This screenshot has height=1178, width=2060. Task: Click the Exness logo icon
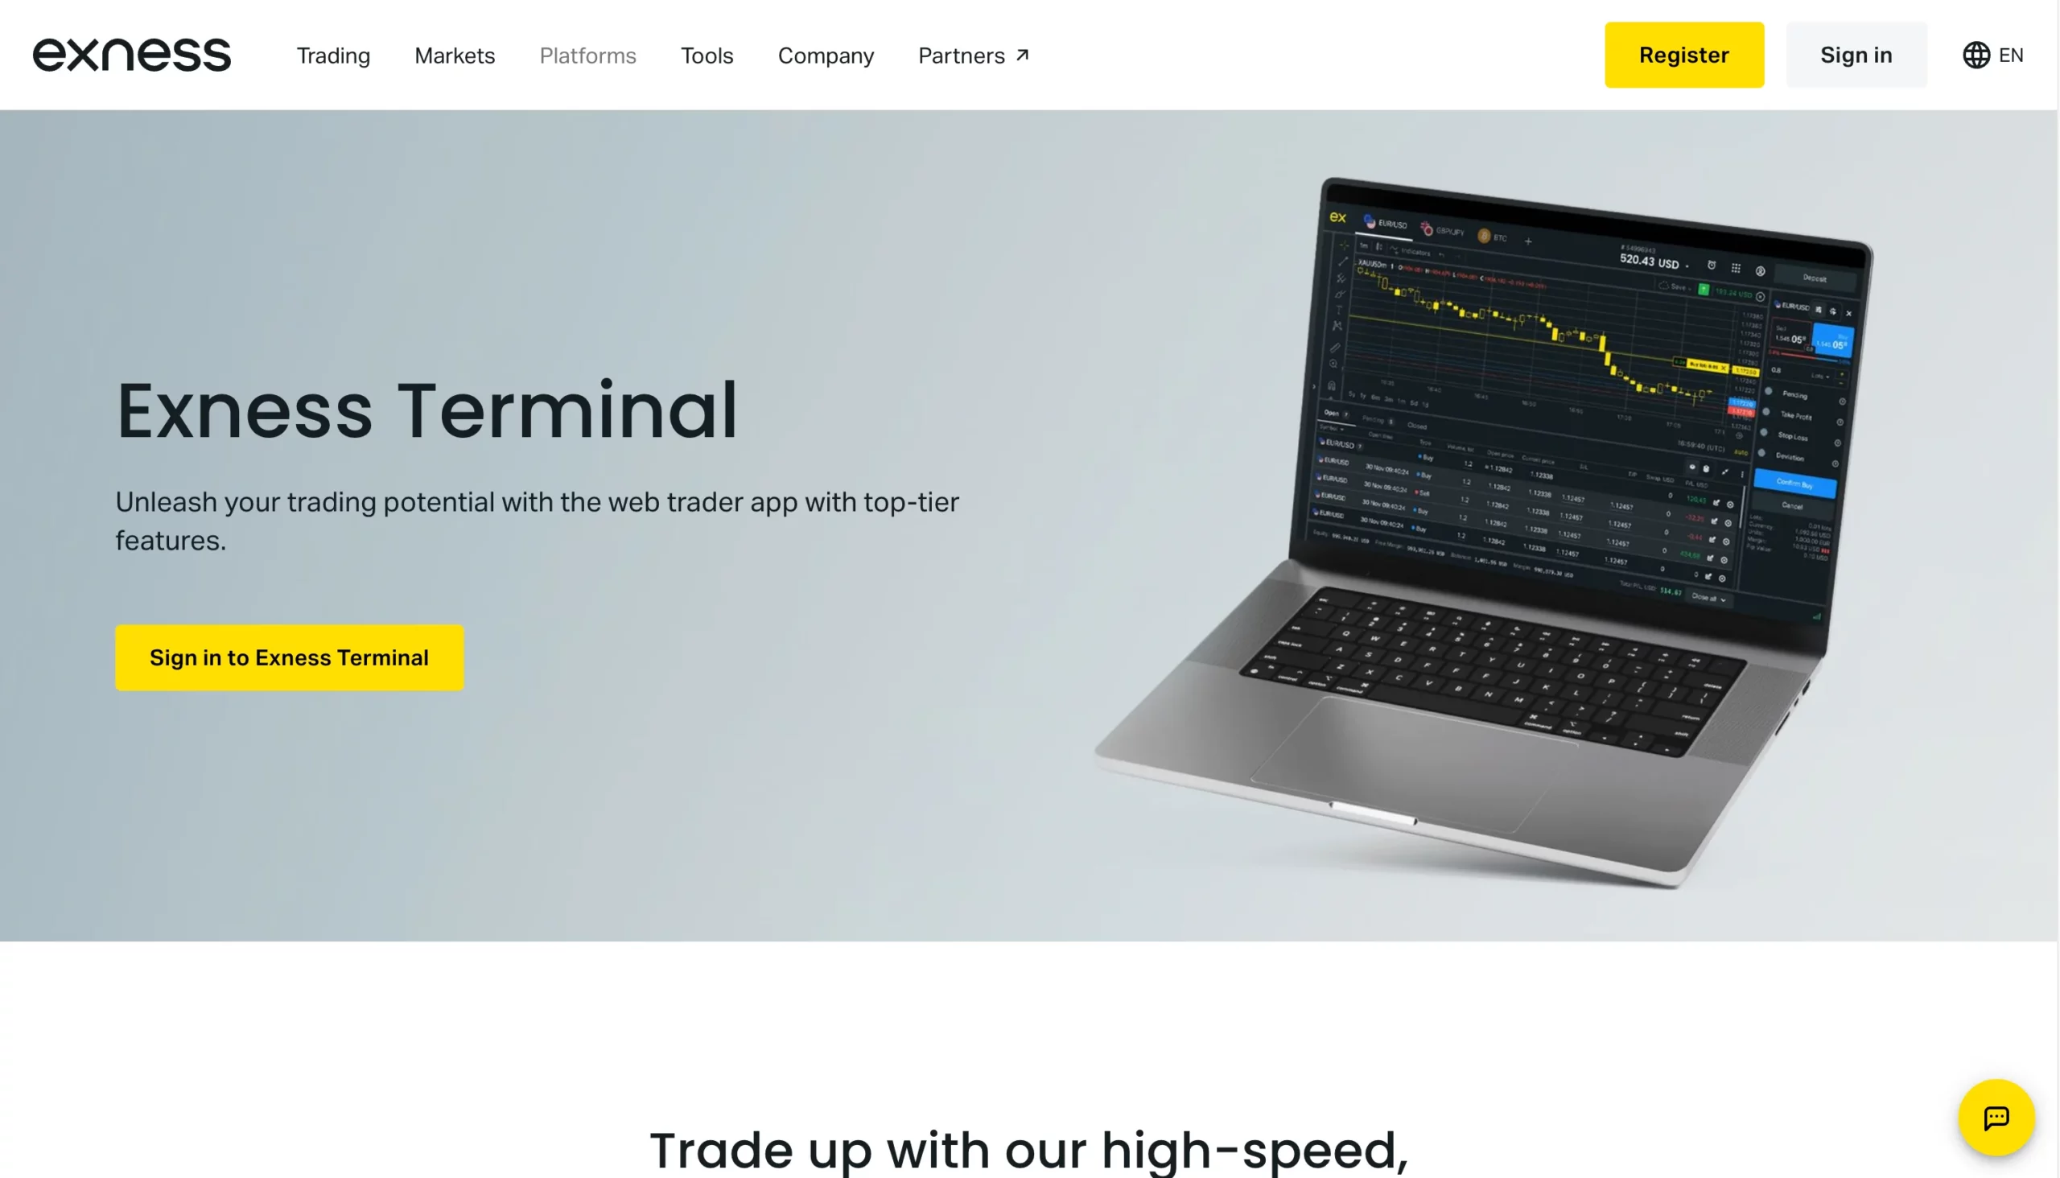tap(130, 56)
